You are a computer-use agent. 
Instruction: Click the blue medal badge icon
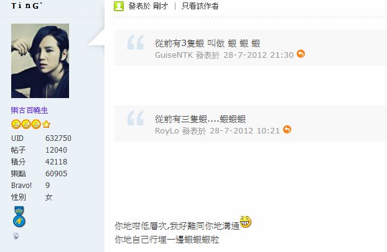tap(19, 217)
